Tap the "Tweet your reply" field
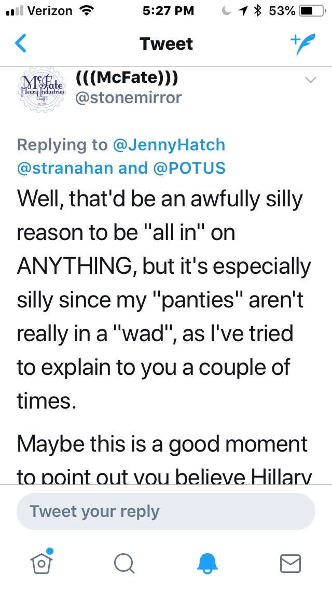The image size is (332, 589). pos(166,511)
